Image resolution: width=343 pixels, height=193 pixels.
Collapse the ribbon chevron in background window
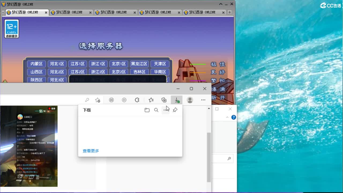pos(227,117)
